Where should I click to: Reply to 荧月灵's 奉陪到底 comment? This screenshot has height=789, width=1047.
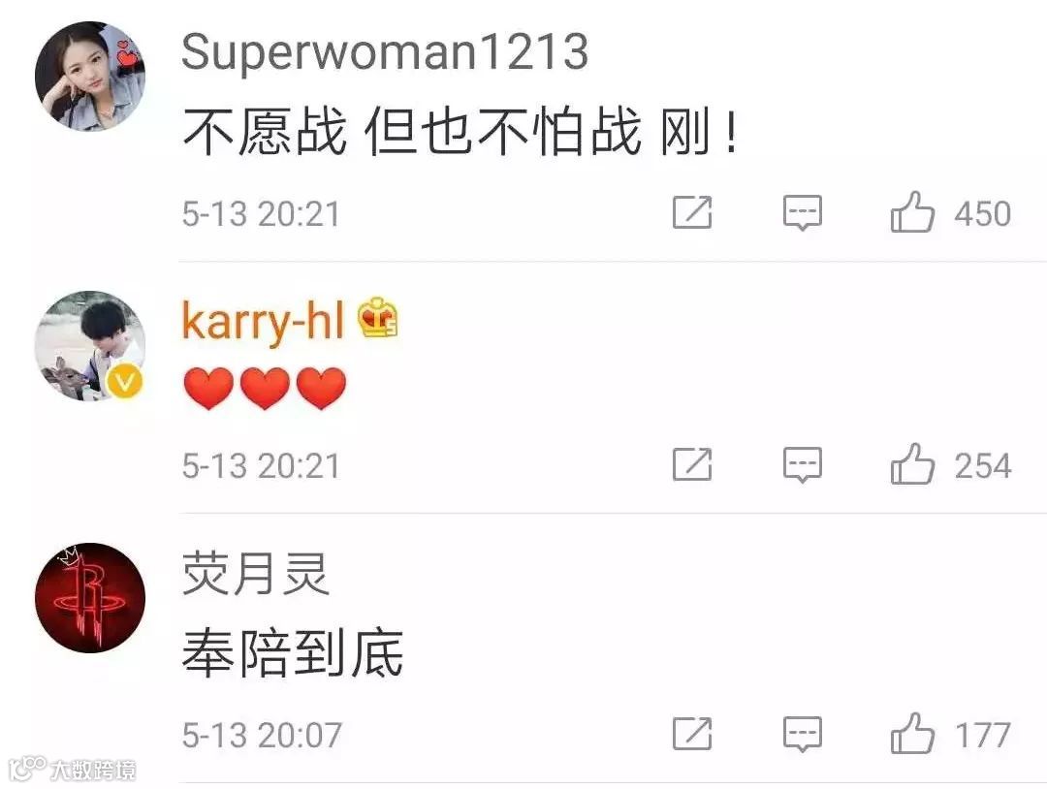point(802,734)
